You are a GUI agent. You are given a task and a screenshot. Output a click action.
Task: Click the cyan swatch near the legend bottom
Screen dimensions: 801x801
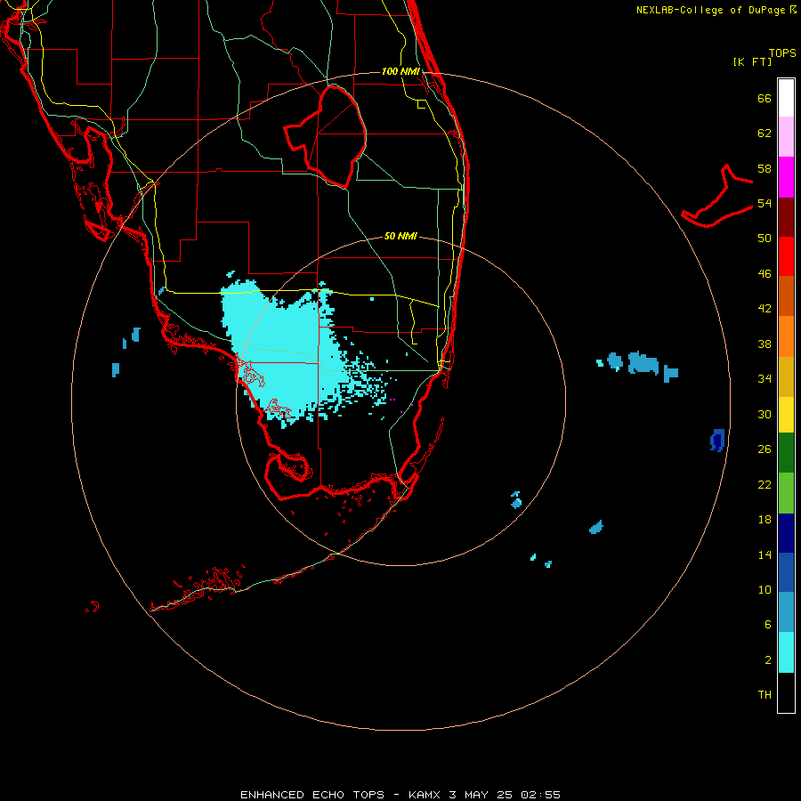point(786,652)
